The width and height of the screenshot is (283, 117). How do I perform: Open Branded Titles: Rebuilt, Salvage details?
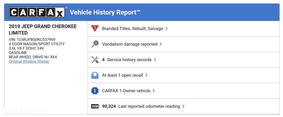tap(132, 28)
